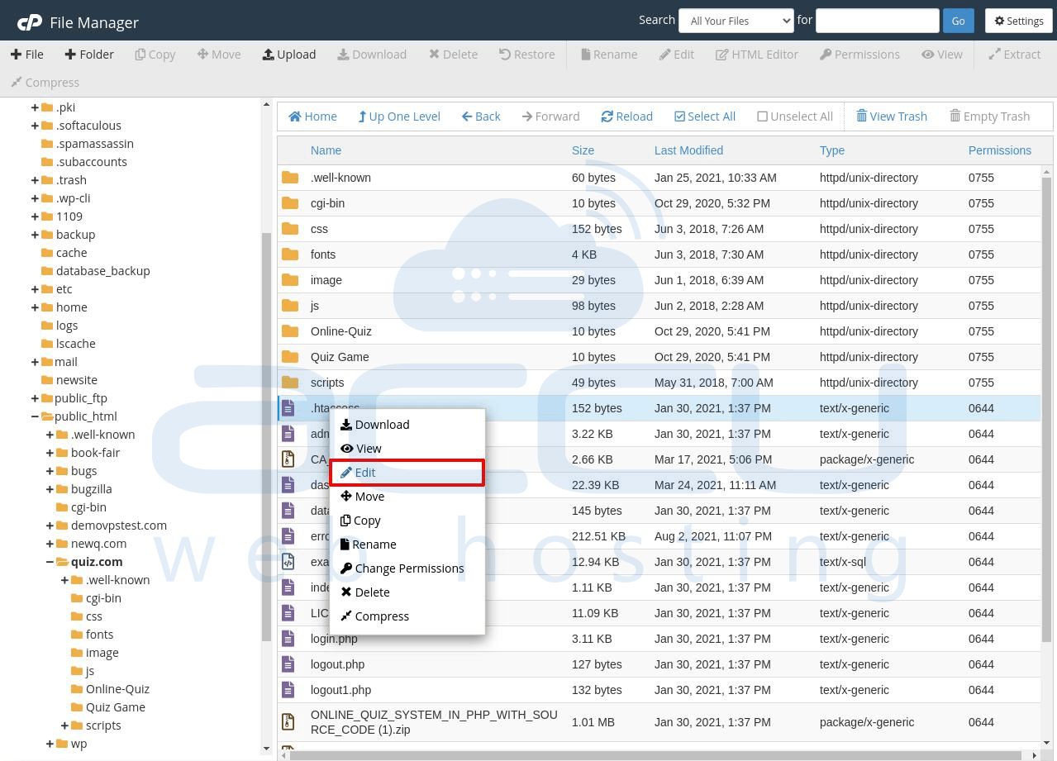Expand the backup folder in the sidebar
1057x761 pixels.
(x=35, y=234)
